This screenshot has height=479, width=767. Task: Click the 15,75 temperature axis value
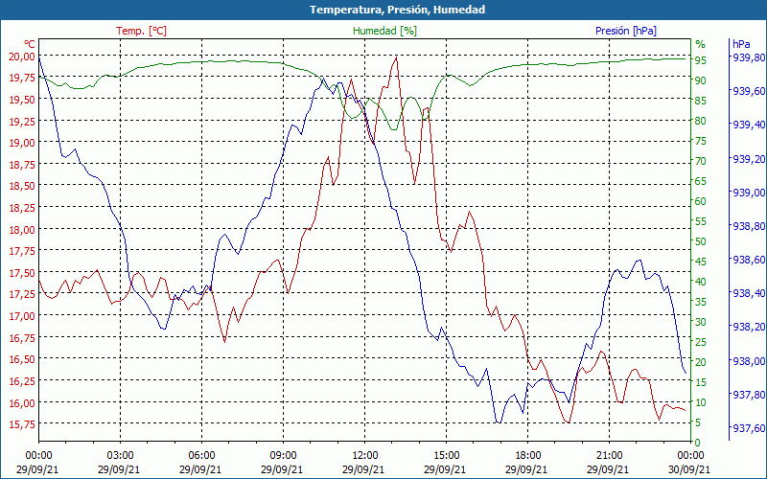(21, 424)
